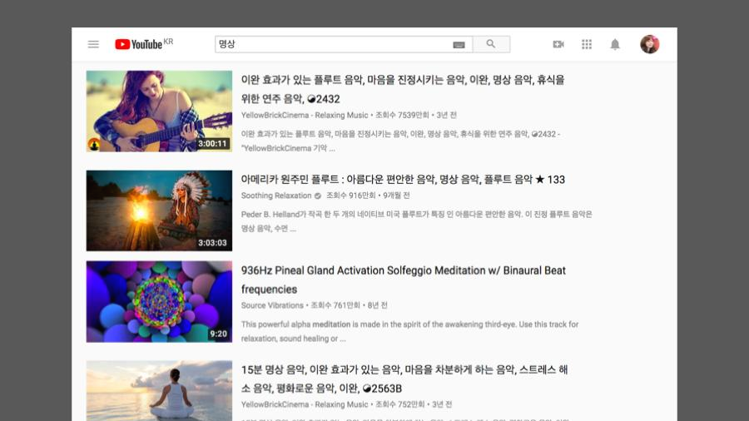The width and height of the screenshot is (749, 421).
Task: Click the 3:00:11 duration badge
Action: (212, 144)
